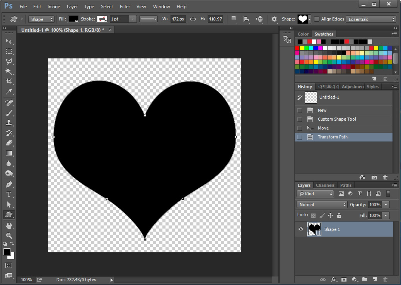This screenshot has width=401, height=285.
Task: Select the Spot Healing Brush tool
Action: point(9,103)
